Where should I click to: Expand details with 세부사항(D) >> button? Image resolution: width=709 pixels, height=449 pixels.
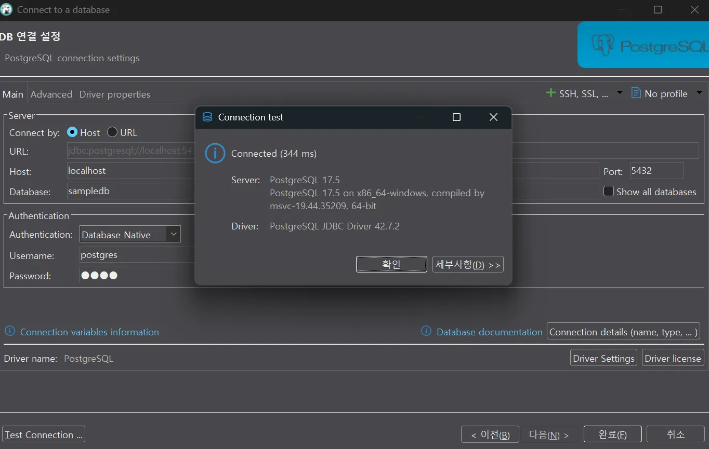pos(468,264)
